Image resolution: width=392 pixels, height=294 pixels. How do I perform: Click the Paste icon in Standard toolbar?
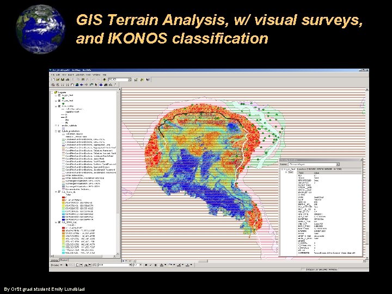[83, 79]
